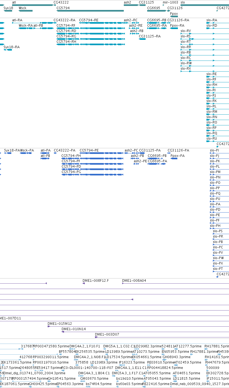This screenshot has width=229, height=388.
Task: Open transcript ash2-RC
Action: (131, 20)
